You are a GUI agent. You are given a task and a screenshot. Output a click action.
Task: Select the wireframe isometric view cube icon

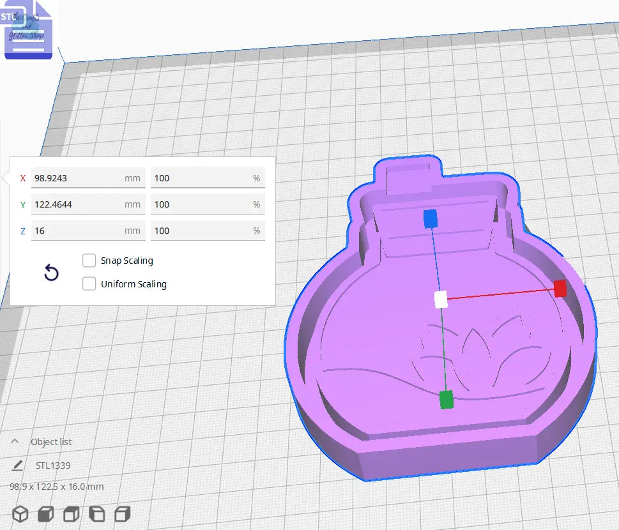click(x=20, y=513)
